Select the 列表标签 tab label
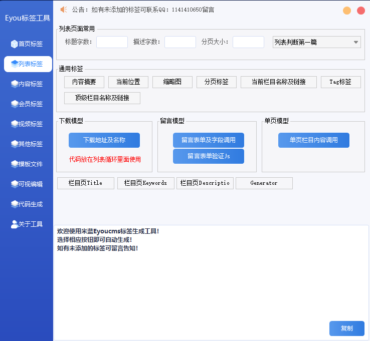The width and height of the screenshot is (370, 341). coord(31,64)
